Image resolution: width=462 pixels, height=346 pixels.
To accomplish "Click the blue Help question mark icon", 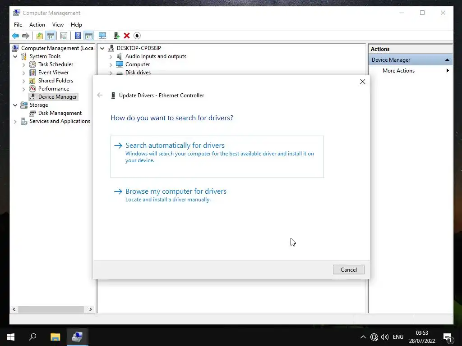I will pyautogui.click(x=78, y=36).
